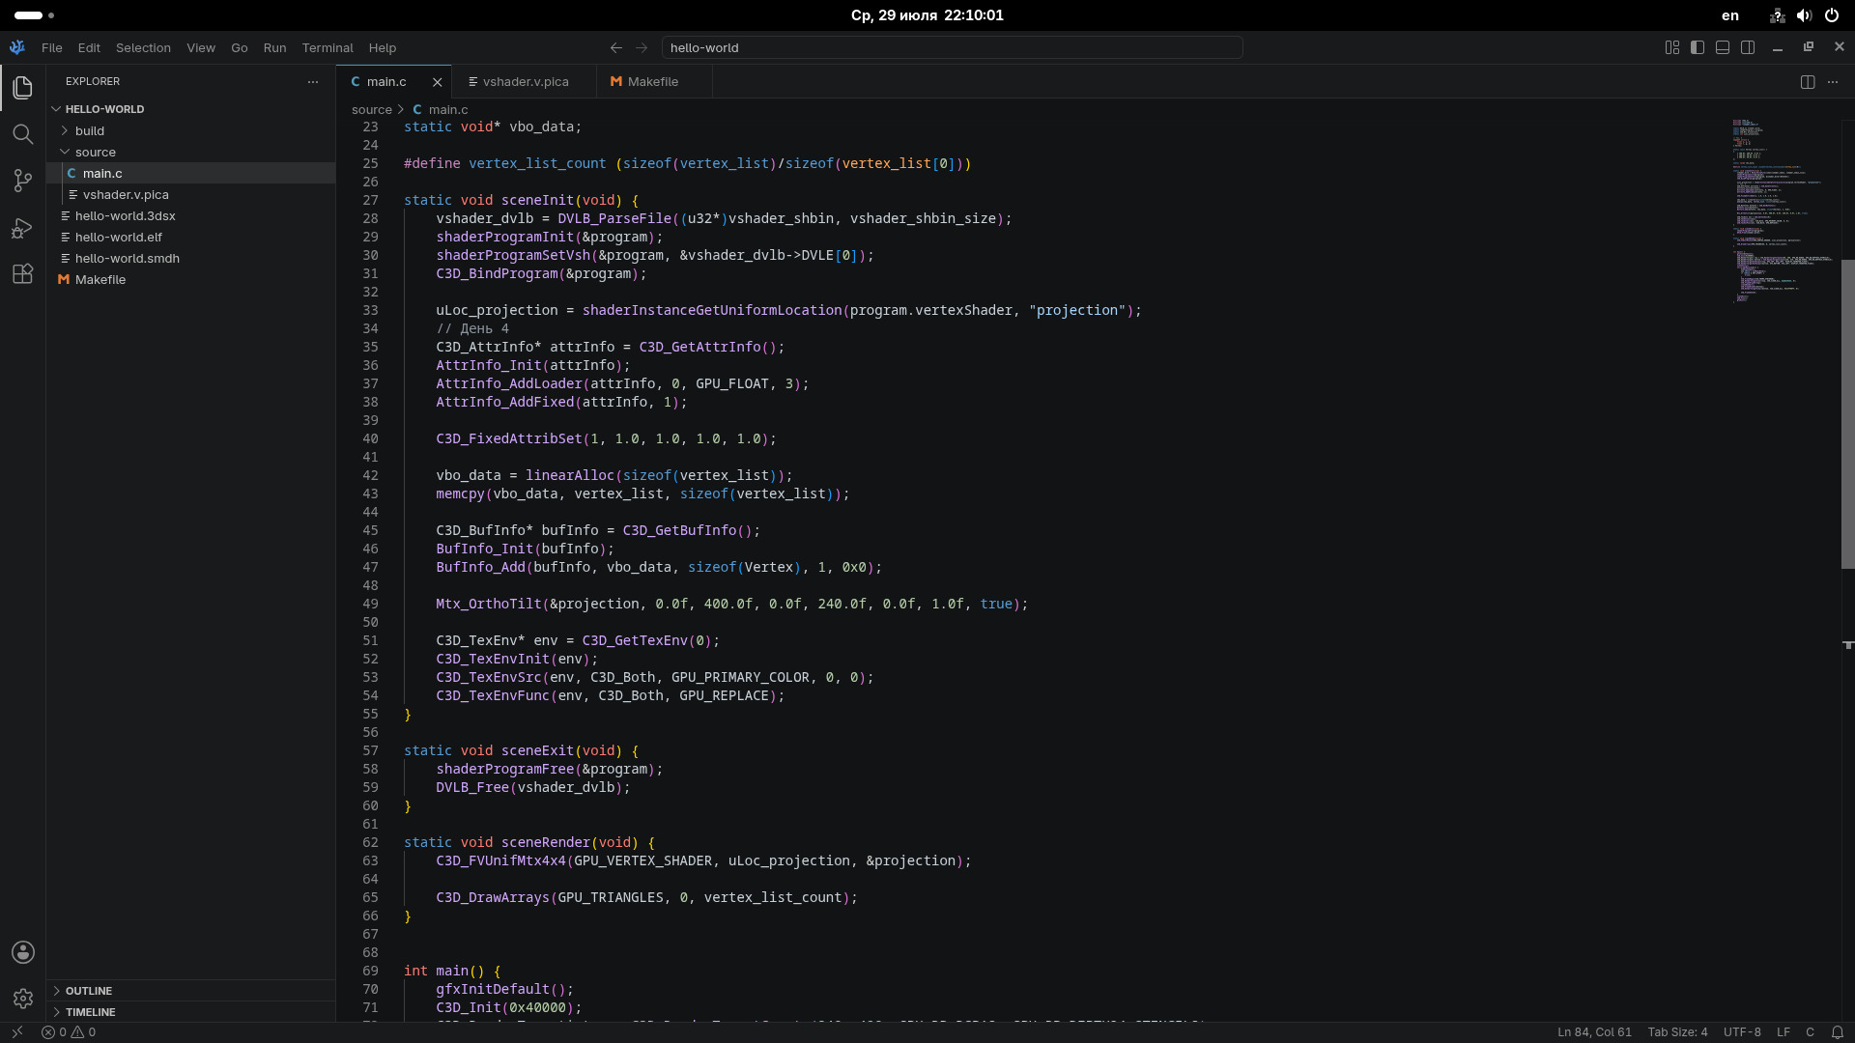Click the application logo icon in title bar
Viewport: 1855px width, 1043px height.
point(17,47)
